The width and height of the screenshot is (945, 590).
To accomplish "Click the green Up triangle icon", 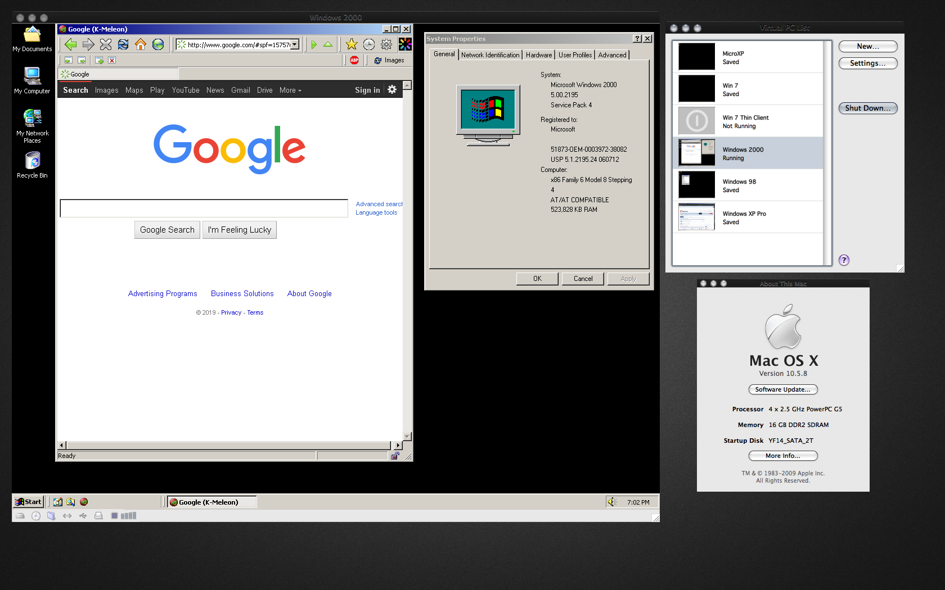I will coord(328,44).
